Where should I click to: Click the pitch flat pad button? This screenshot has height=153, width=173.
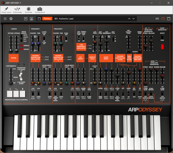[x=10, y=94]
